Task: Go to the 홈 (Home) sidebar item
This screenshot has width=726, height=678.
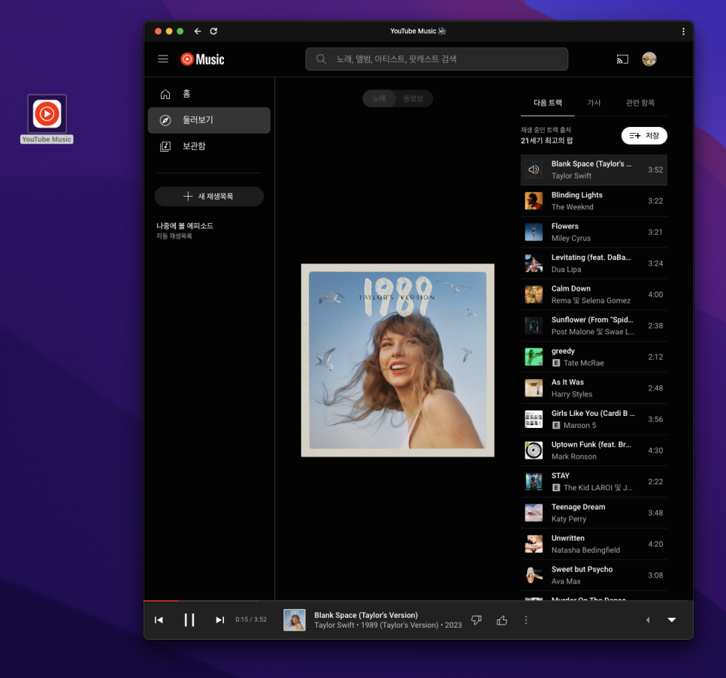Action: tap(209, 94)
